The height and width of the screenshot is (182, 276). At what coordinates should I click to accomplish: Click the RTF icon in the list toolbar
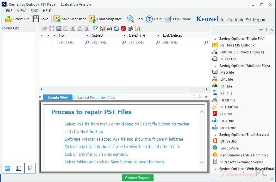coord(116,28)
